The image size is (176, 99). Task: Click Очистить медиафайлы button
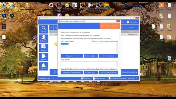pos(108,73)
